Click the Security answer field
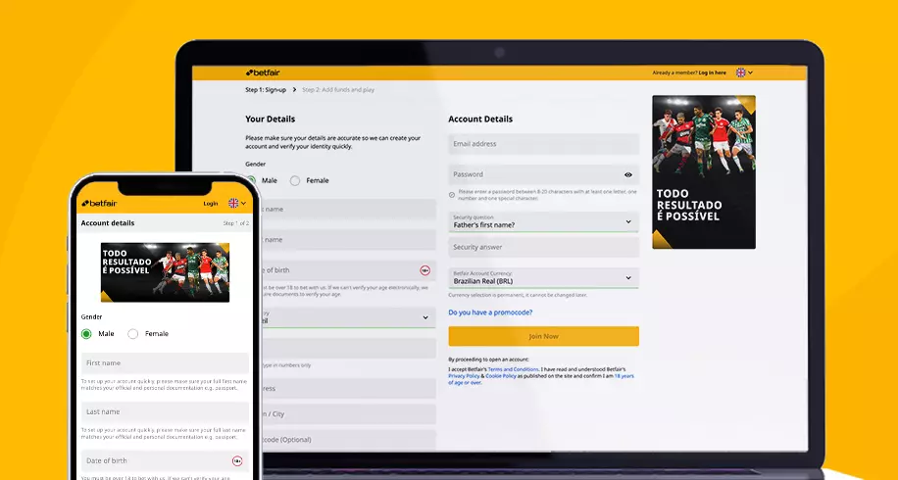Image resolution: width=898 pixels, height=480 pixels. [x=543, y=247]
